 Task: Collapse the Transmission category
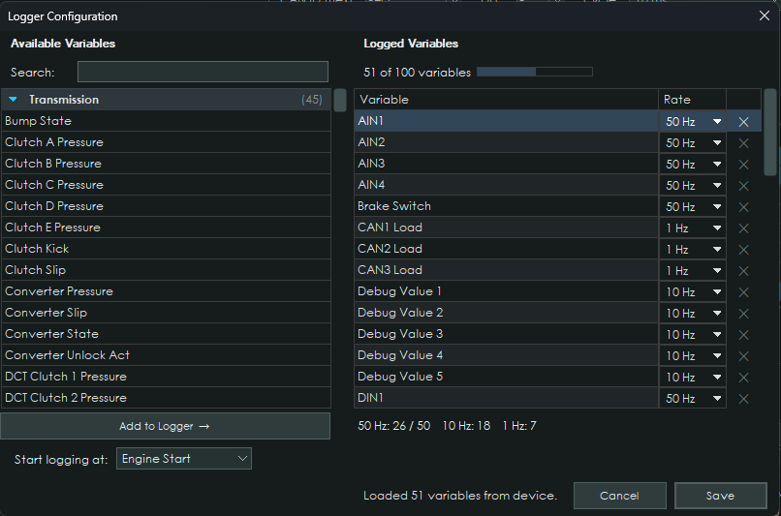point(13,100)
